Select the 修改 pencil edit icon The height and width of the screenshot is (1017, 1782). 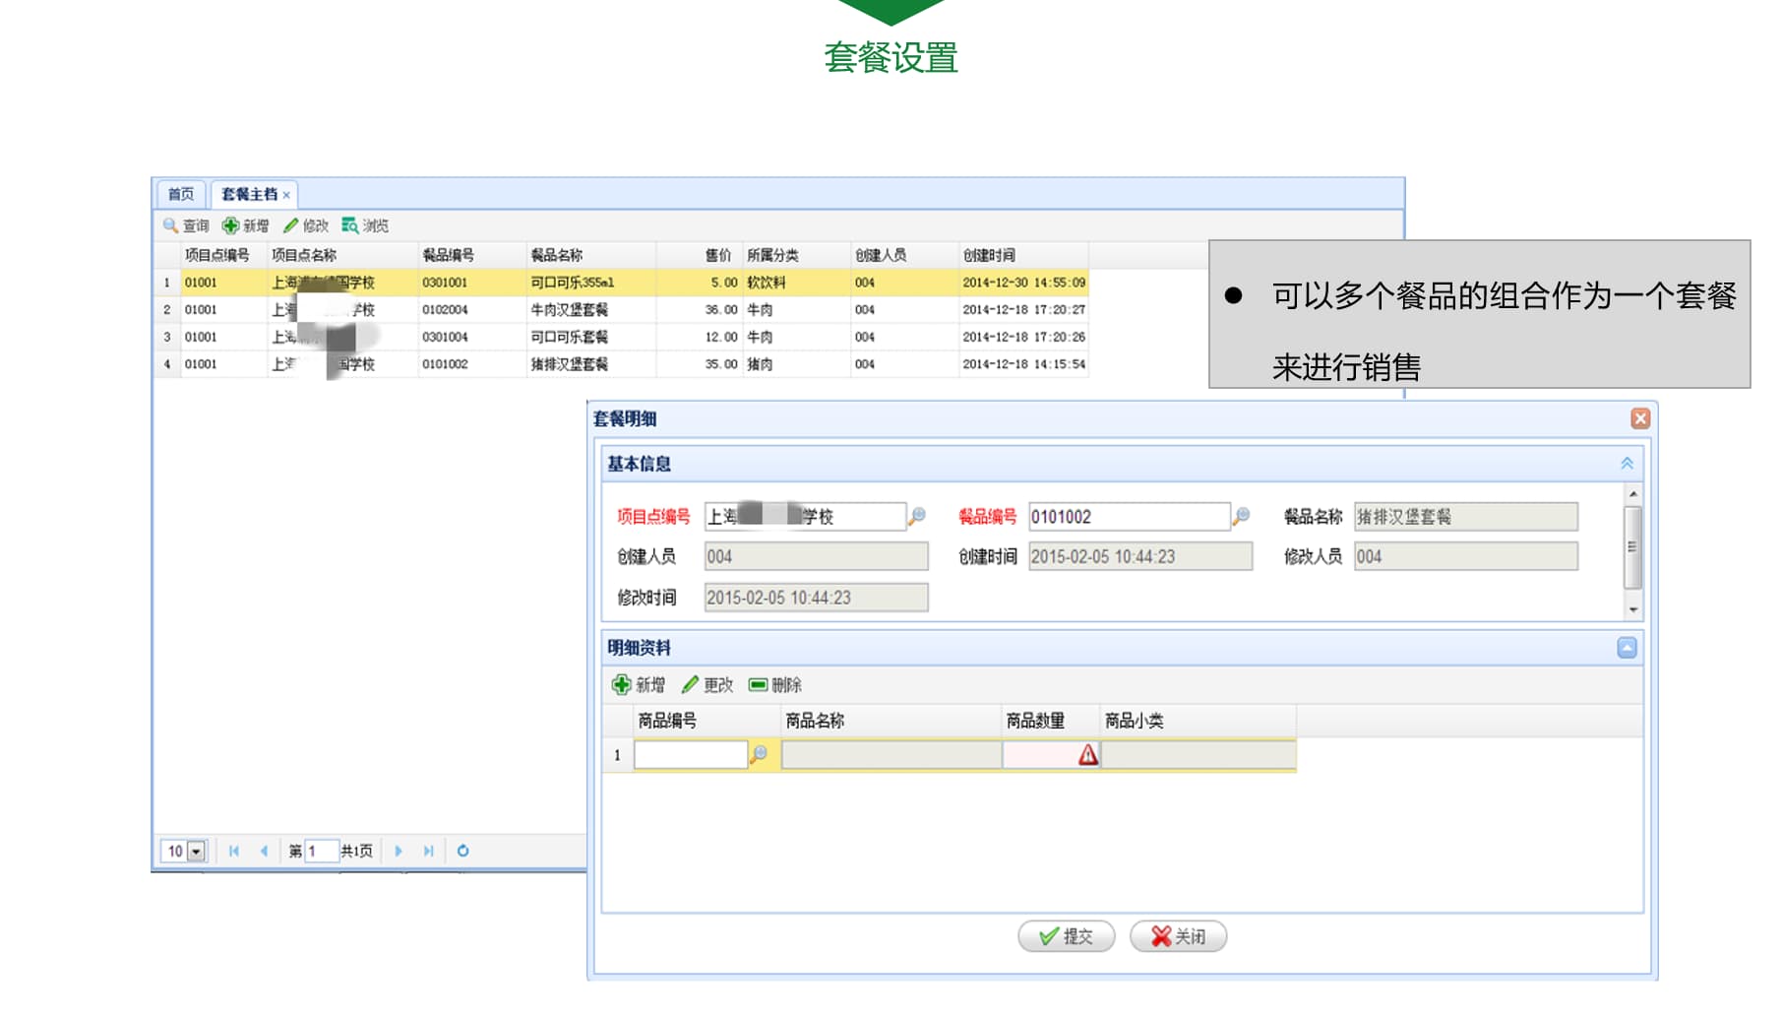click(x=291, y=224)
